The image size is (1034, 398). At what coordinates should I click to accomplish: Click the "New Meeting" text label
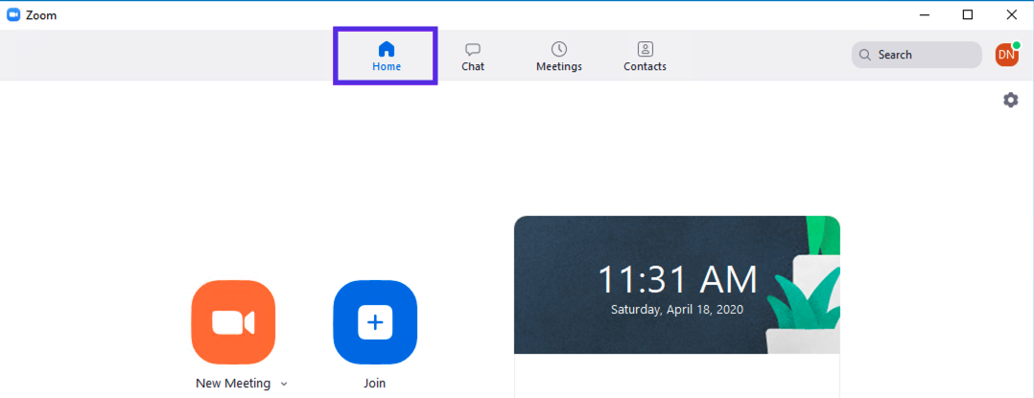click(233, 384)
